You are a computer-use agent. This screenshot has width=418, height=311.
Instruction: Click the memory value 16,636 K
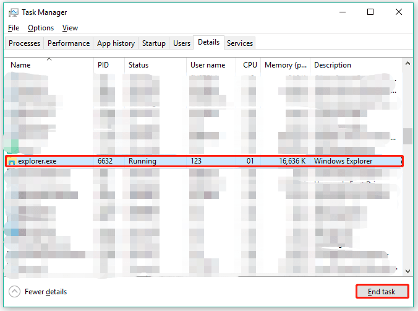292,161
